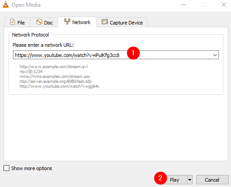The width and height of the screenshot is (231, 187).
Task: Select the Network tab
Action: click(x=77, y=22)
